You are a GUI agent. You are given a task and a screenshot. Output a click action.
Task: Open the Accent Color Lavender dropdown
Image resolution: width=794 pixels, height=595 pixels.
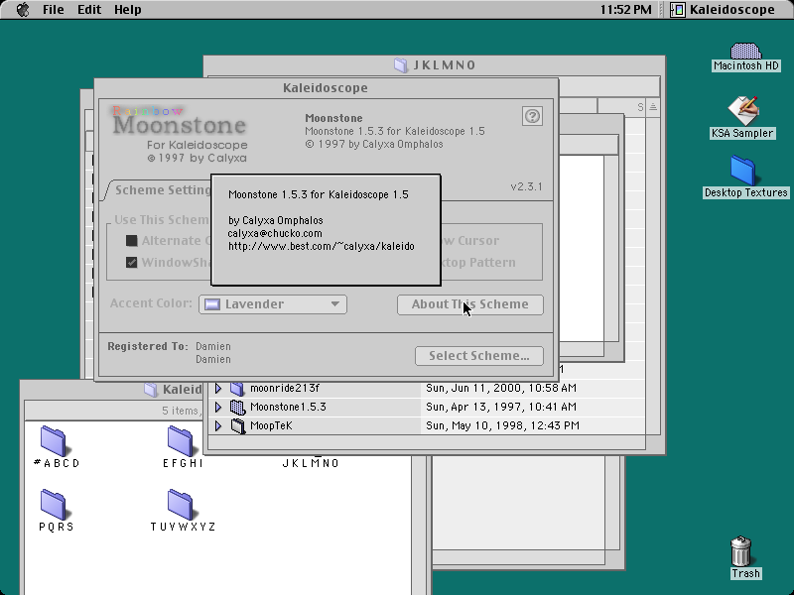tap(273, 304)
